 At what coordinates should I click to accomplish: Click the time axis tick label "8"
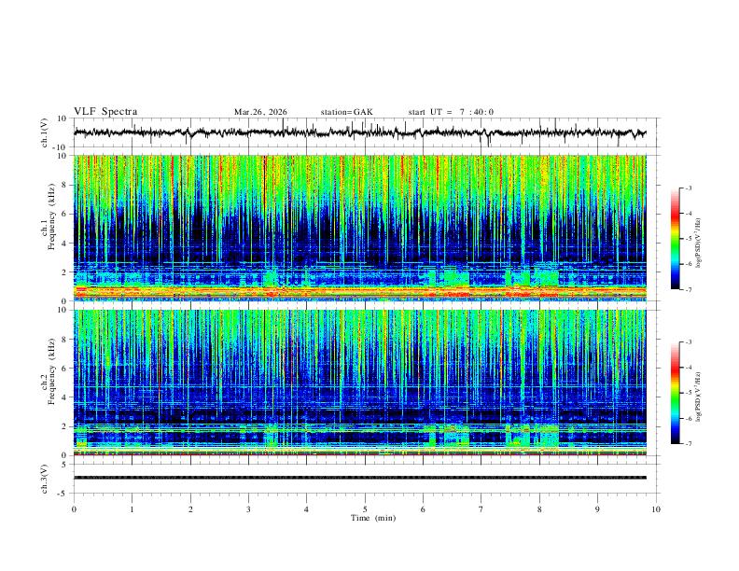click(539, 509)
